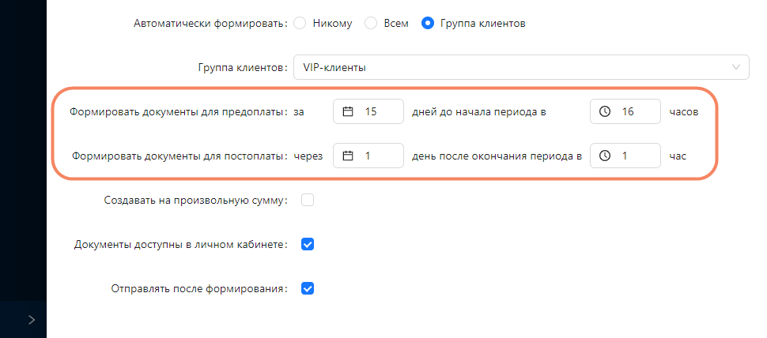Expand the dark sidebar with arrow icon
Viewport: 767px width, 338px height.
32,320
